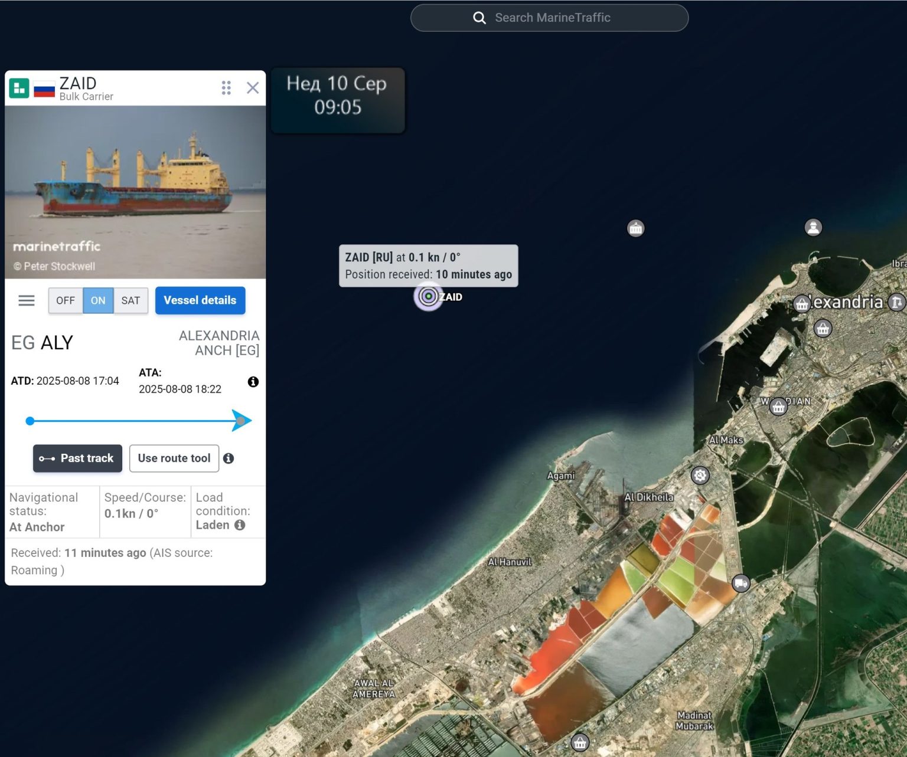Screen dimensions: 907x757
Task: Switch vessel label toggle to OFF
Action: pyautogui.click(x=66, y=301)
